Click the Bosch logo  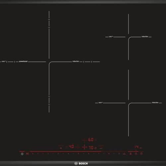click(x=81, y=163)
